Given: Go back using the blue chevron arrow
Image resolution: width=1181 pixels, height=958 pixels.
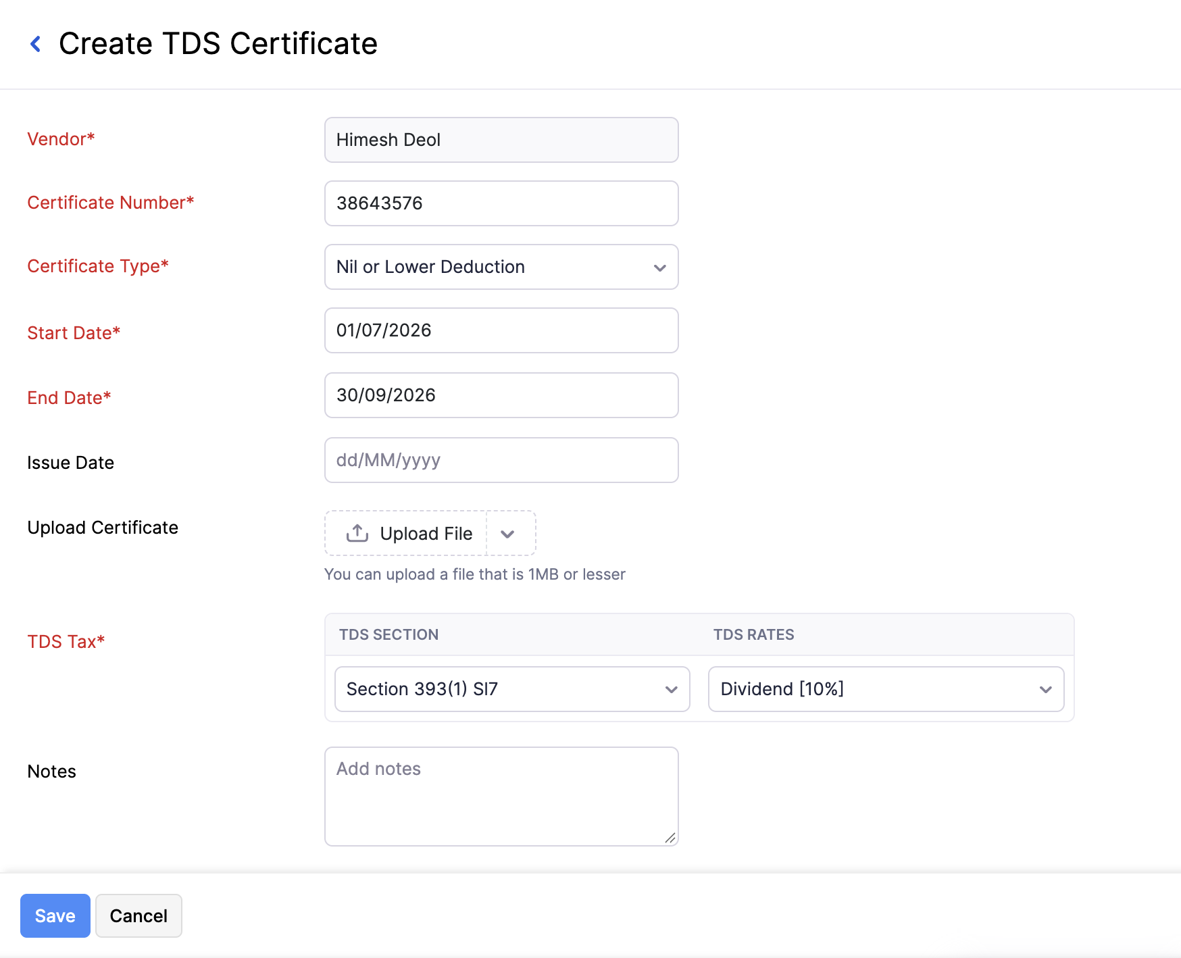Looking at the screenshot, I should [36, 44].
